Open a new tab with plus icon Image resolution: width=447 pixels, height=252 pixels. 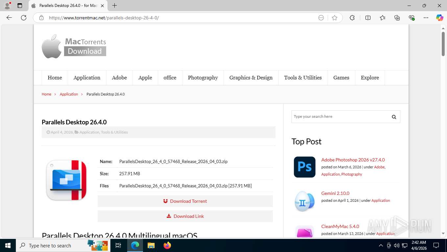click(114, 6)
